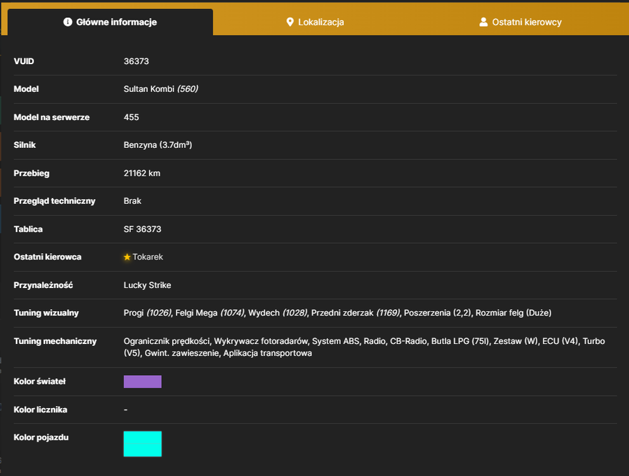Click the Przegląd techniczny value Brak
This screenshot has height=476, width=629.
(x=133, y=201)
